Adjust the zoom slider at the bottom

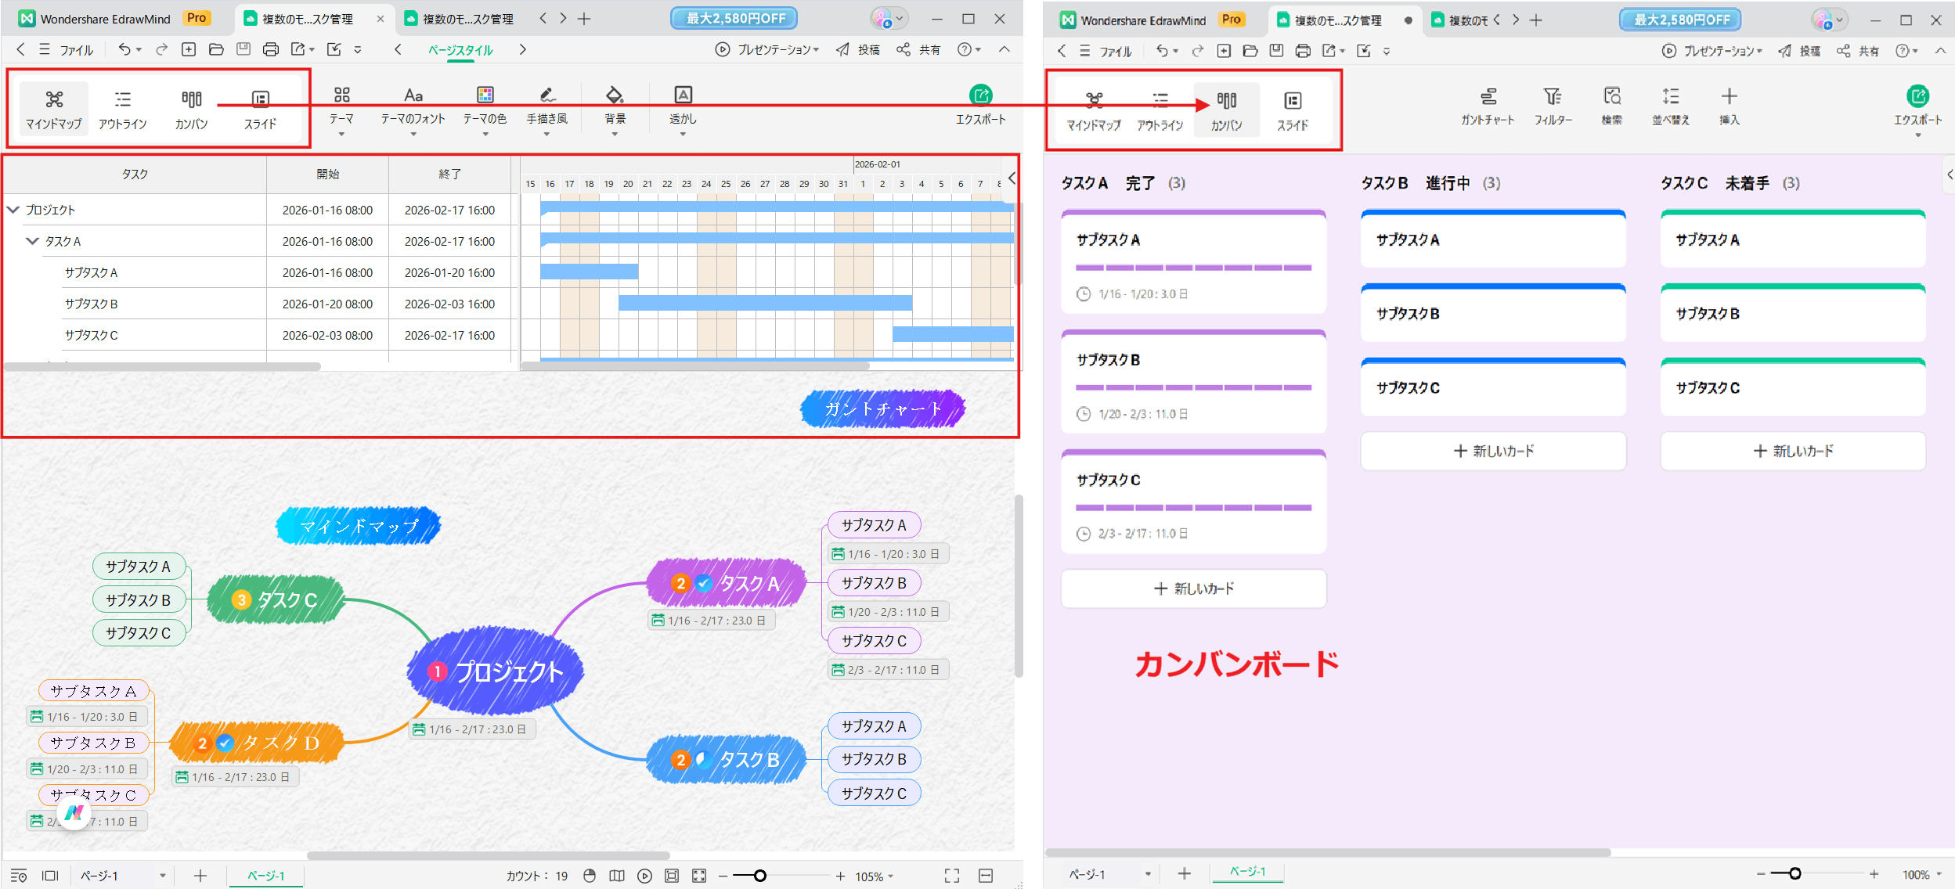coord(759,876)
